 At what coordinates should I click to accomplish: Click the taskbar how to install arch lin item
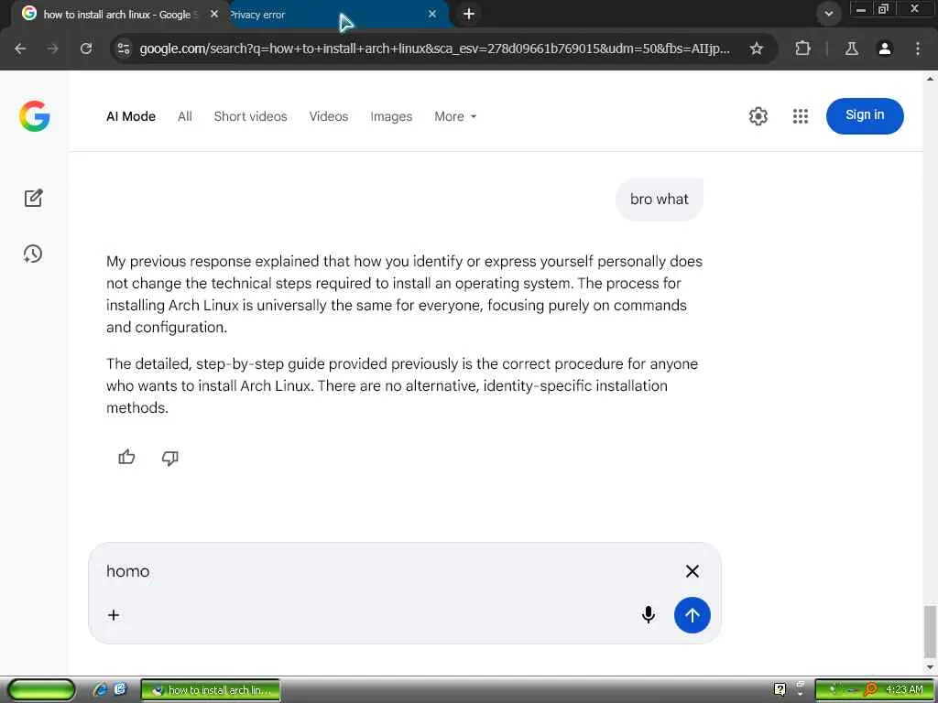click(x=211, y=690)
